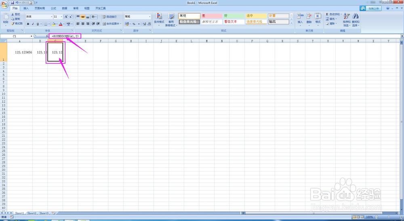Align text left
The width and height of the screenshot is (404, 221).
[x=78, y=24]
